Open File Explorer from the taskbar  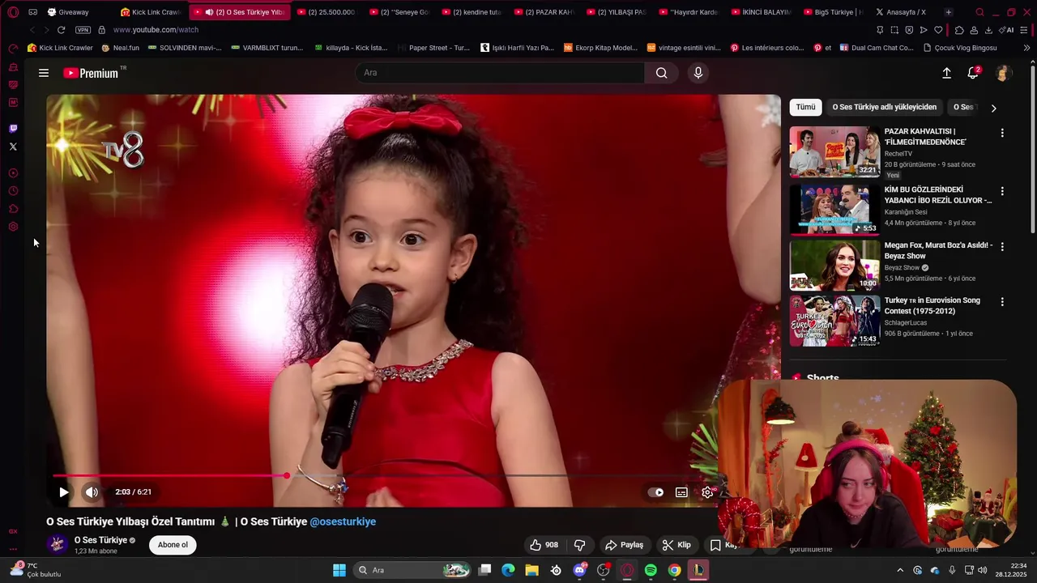(531, 570)
